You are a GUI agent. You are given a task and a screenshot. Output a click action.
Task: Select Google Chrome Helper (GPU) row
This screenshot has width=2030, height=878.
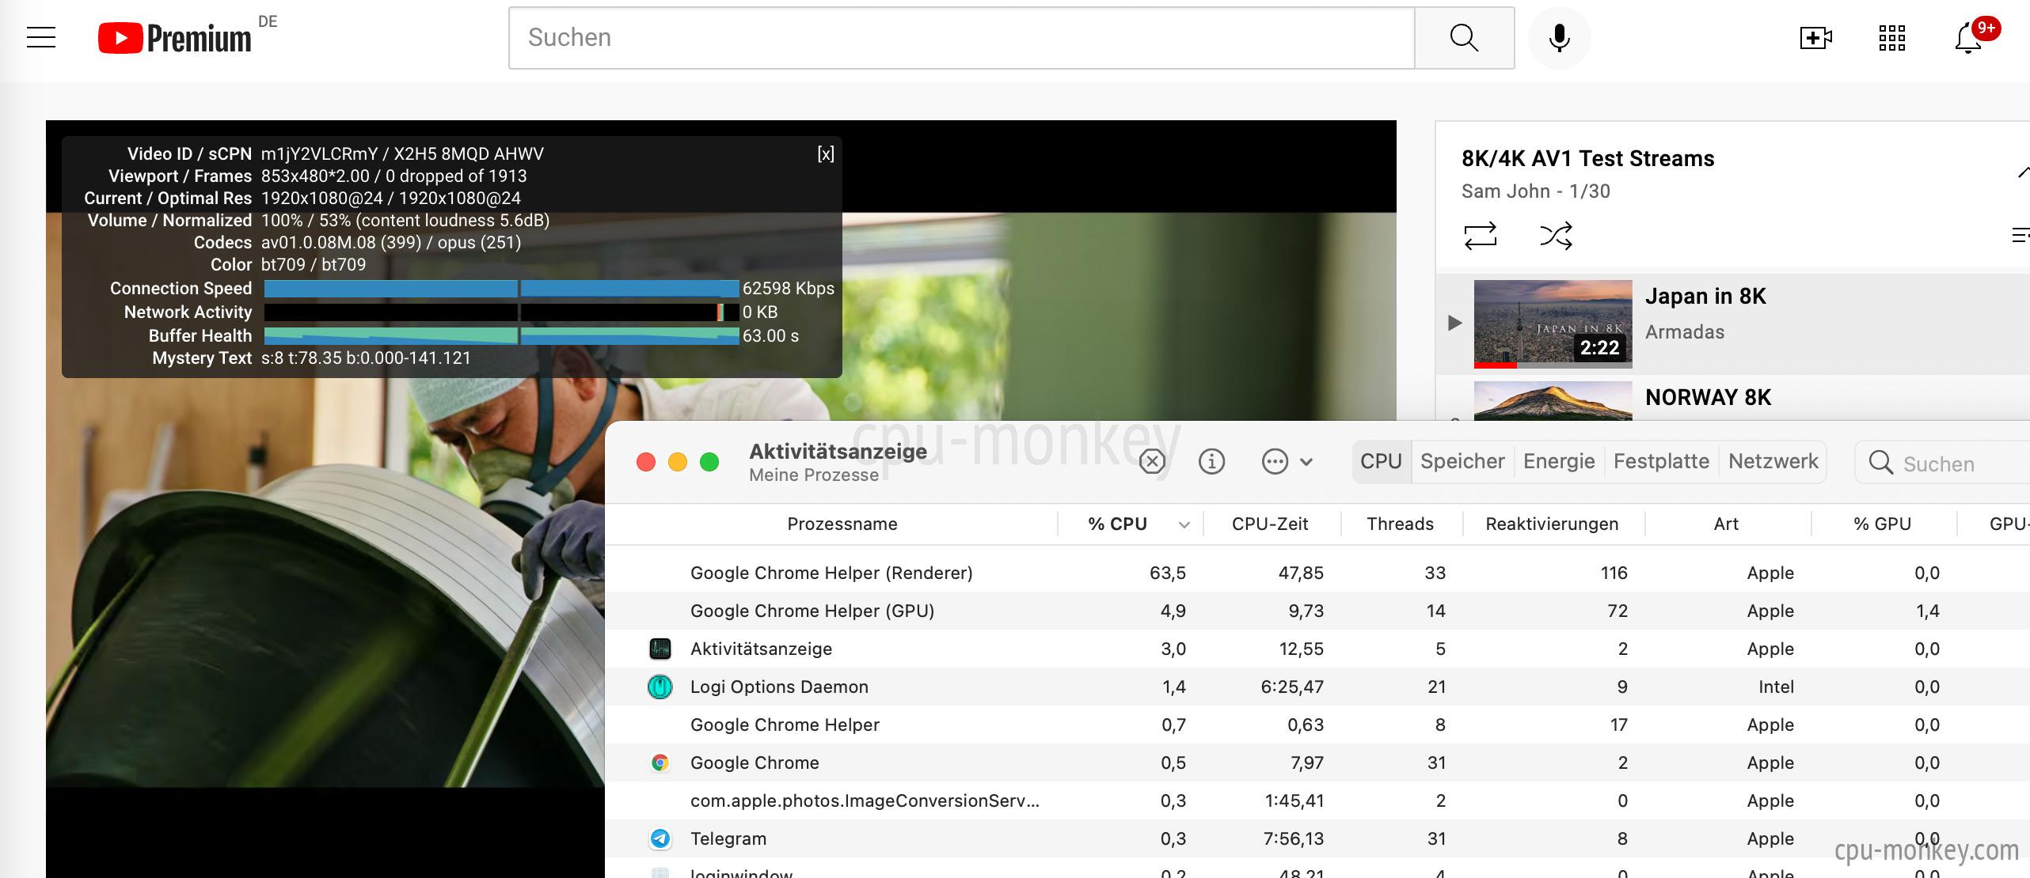click(1317, 611)
